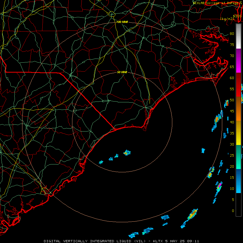Click the 60 value on the VIL scale

point(232,78)
